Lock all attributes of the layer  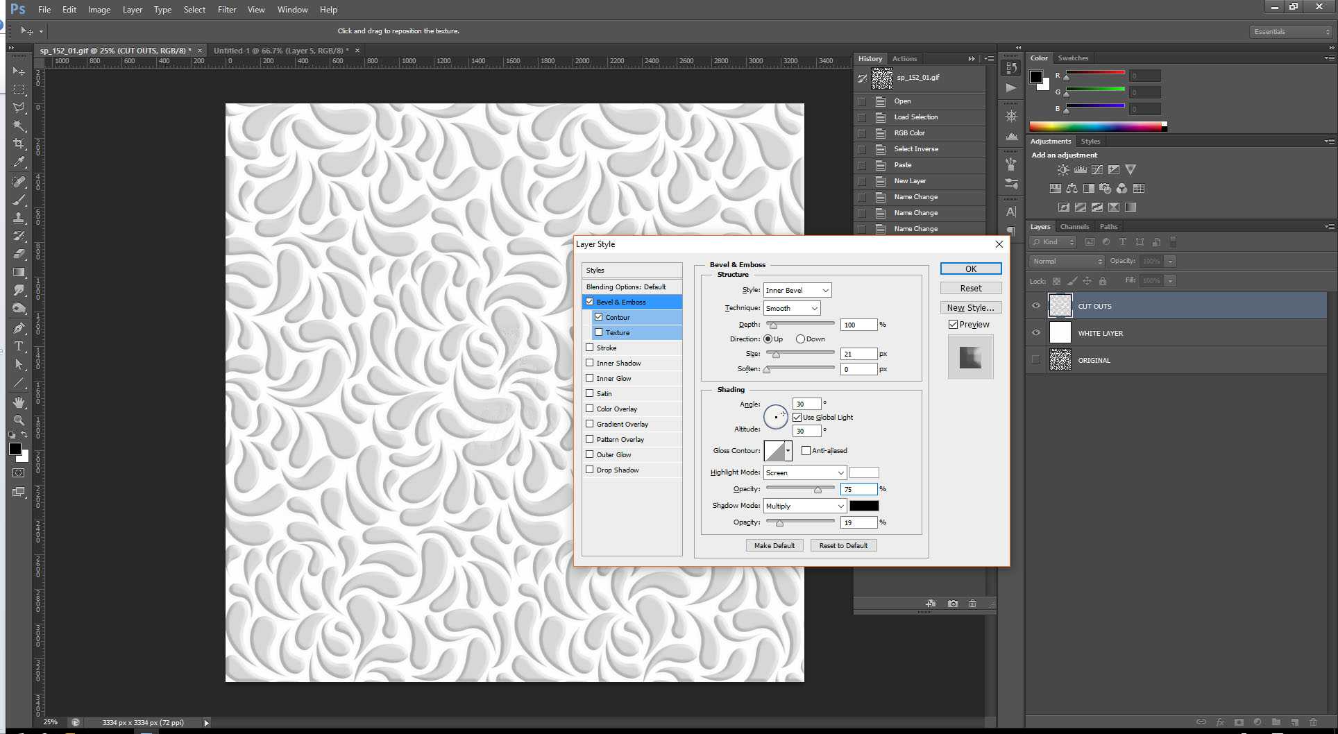point(1103,281)
